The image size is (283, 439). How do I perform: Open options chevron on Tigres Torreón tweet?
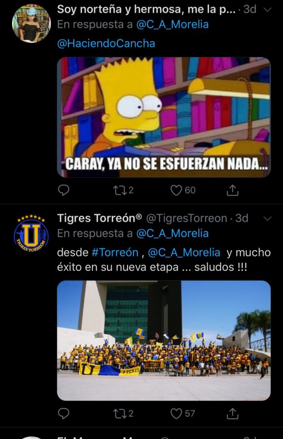click(x=268, y=219)
